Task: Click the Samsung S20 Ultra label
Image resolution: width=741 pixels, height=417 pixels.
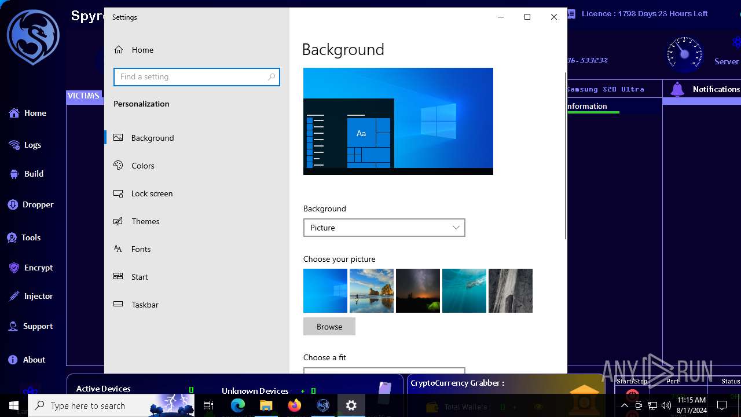Action: tap(606, 89)
